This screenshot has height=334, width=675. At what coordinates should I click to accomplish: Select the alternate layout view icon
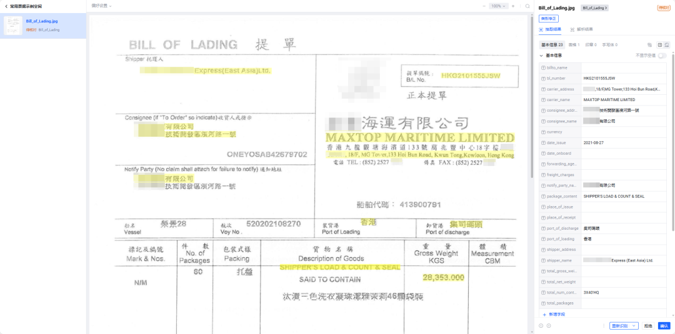[x=667, y=45]
